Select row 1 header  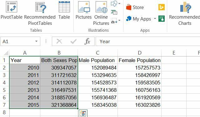point(4,60)
